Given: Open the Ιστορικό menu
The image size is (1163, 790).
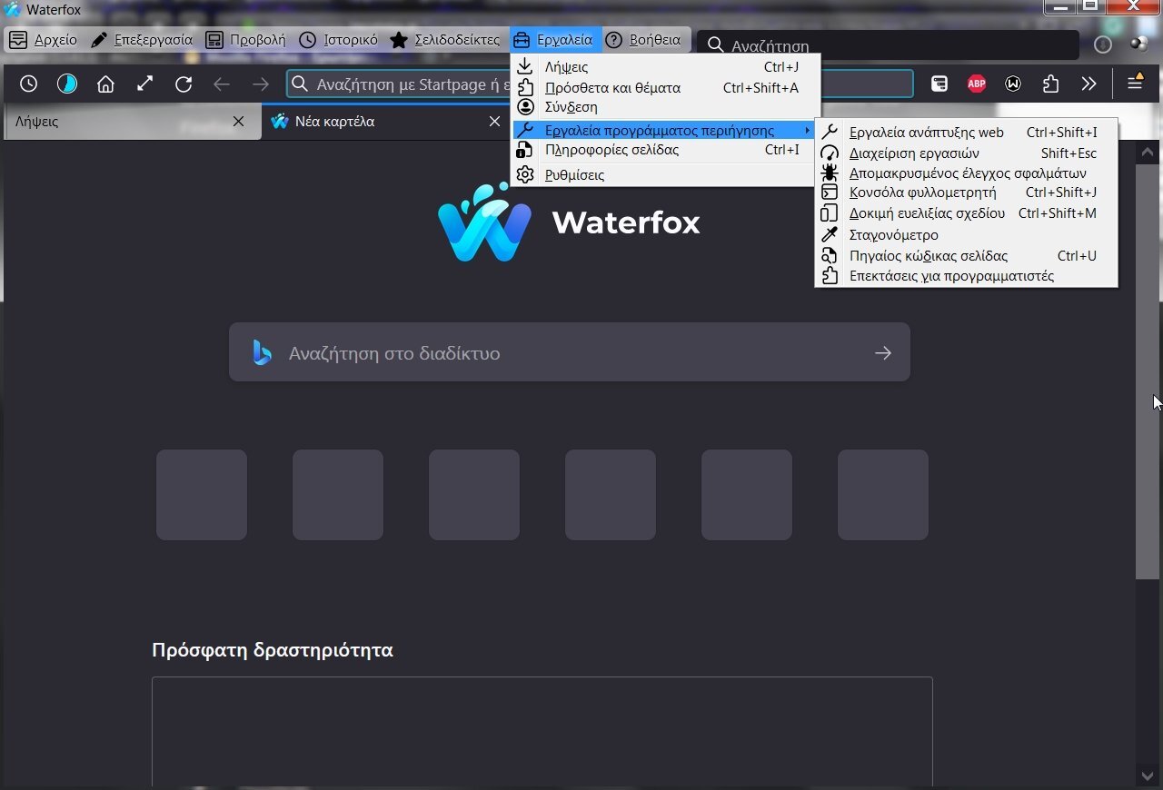Looking at the screenshot, I should [339, 40].
